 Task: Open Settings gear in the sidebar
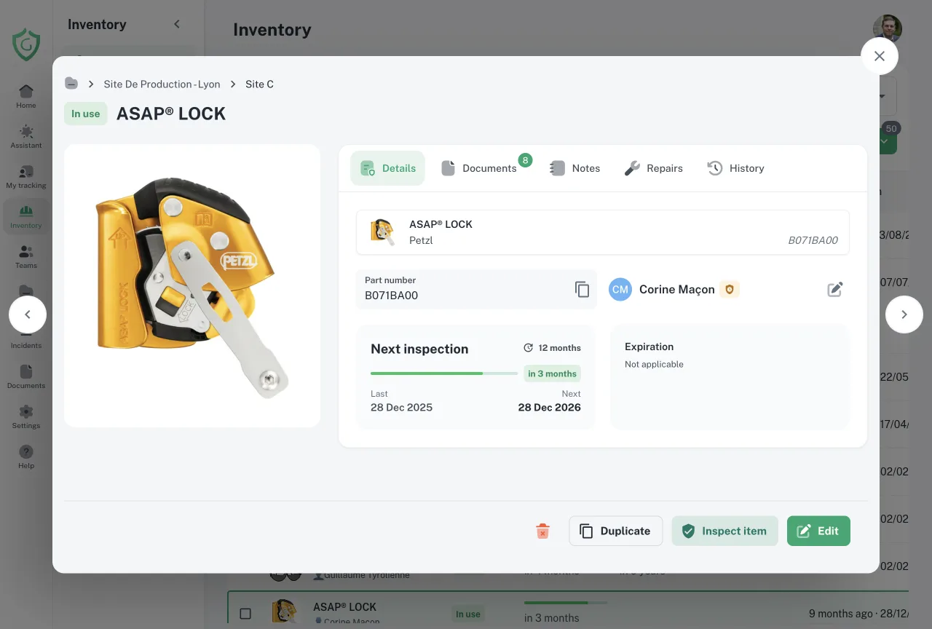[26, 416]
